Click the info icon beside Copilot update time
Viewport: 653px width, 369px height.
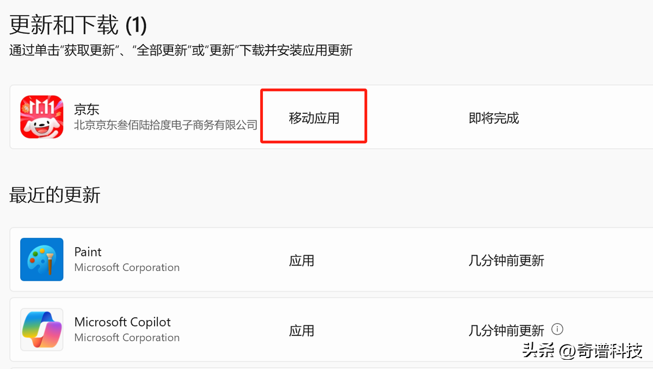(557, 329)
